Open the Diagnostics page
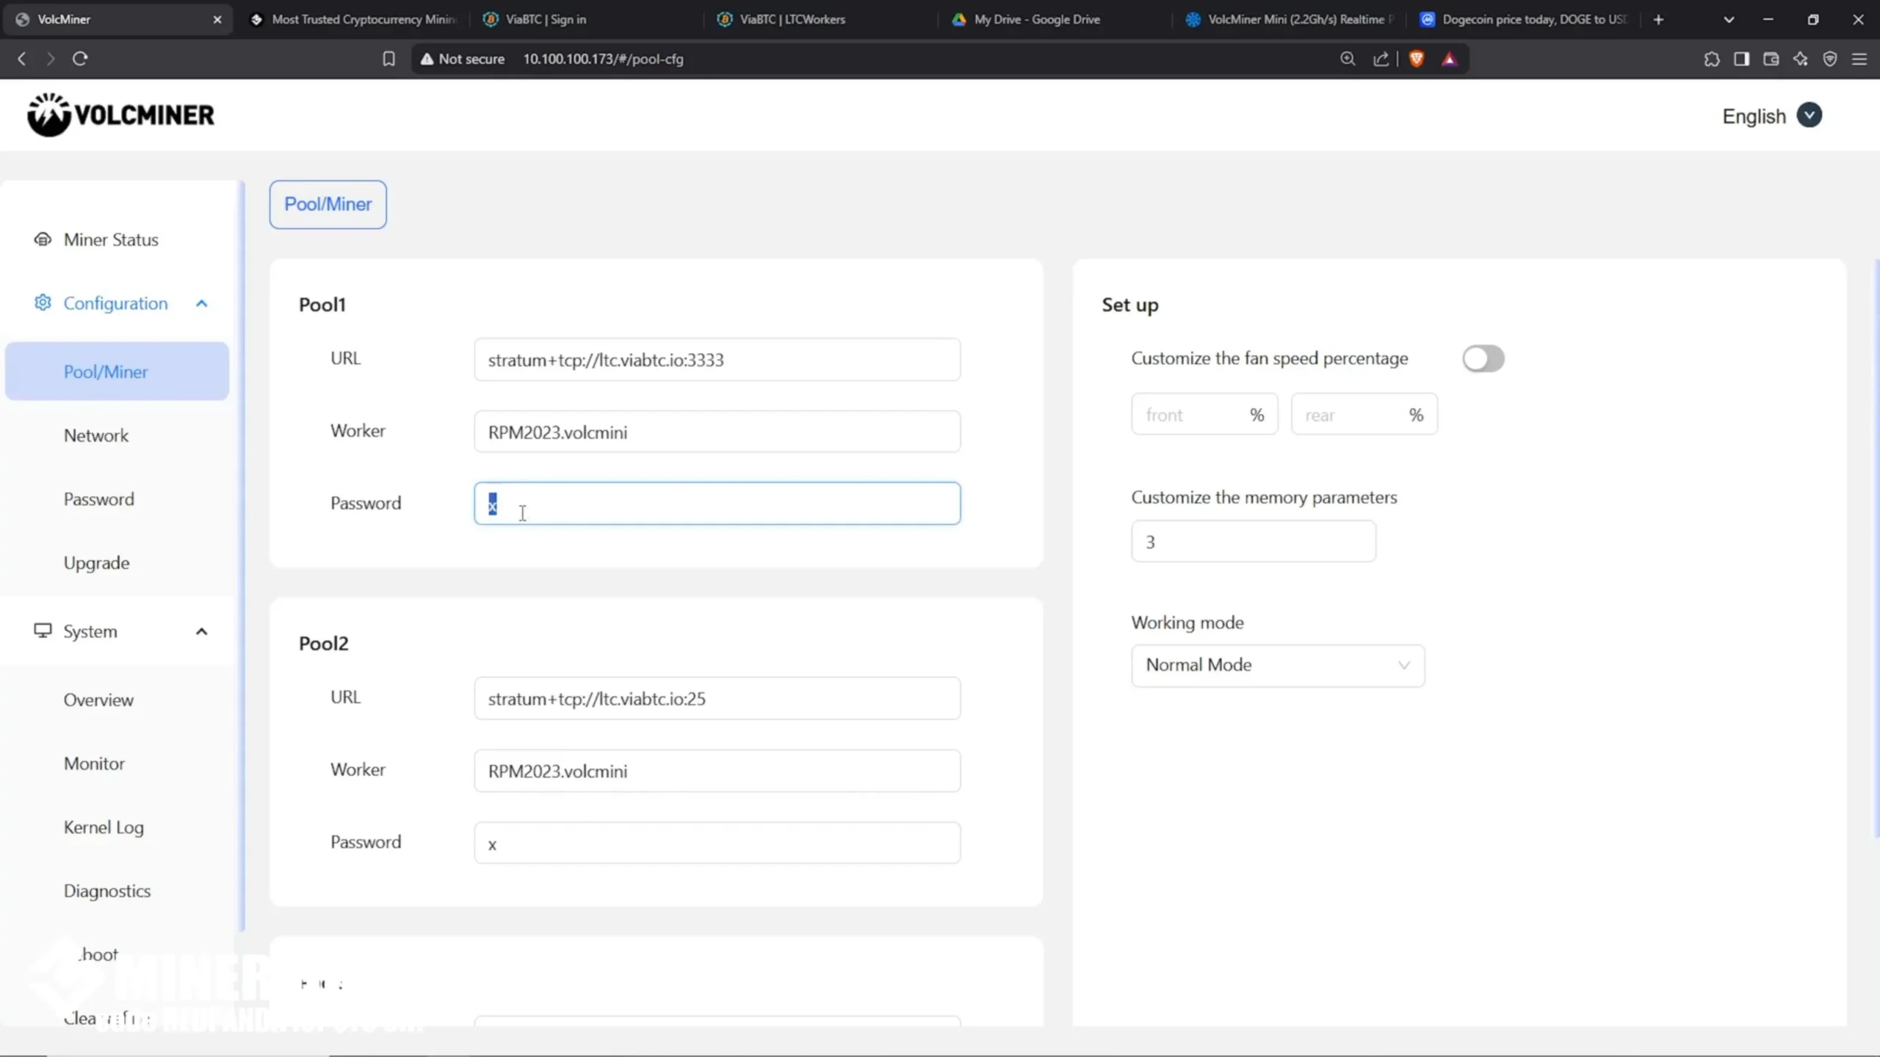This screenshot has width=1880, height=1057. (x=107, y=891)
